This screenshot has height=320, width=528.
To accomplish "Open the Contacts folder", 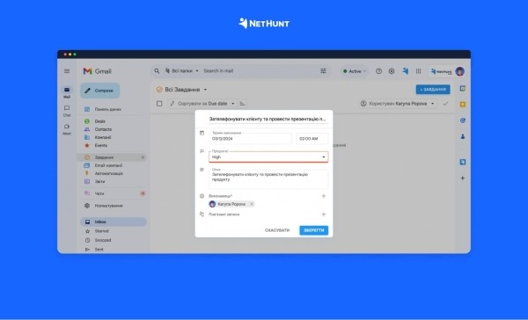I will pyautogui.click(x=103, y=129).
